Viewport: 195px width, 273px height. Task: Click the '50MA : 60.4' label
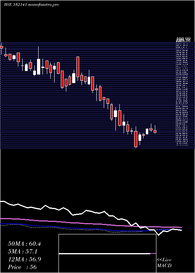24,244
